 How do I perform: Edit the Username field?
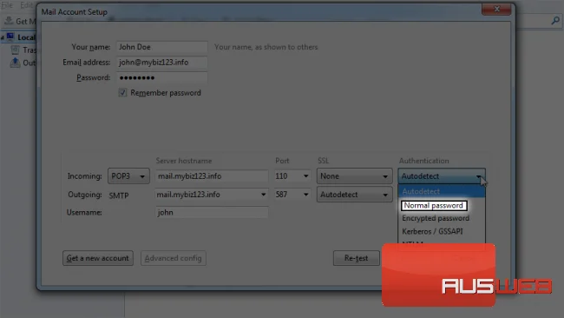(x=212, y=213)
